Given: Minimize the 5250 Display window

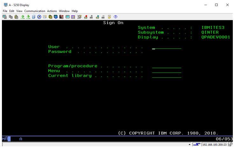Looking at the screenshot, I should [205, 5].
